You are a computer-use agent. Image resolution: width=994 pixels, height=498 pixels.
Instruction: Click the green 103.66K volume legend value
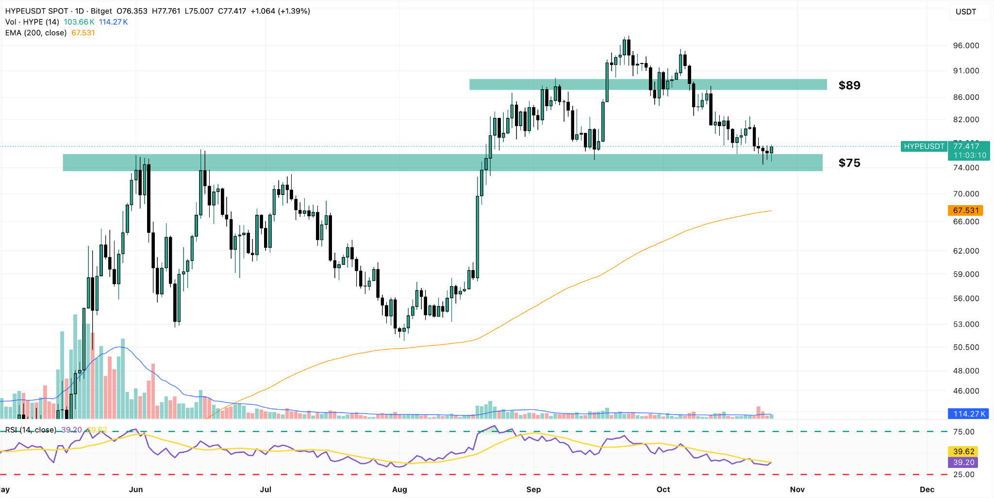pyautogui.click(x=79, y=22)
